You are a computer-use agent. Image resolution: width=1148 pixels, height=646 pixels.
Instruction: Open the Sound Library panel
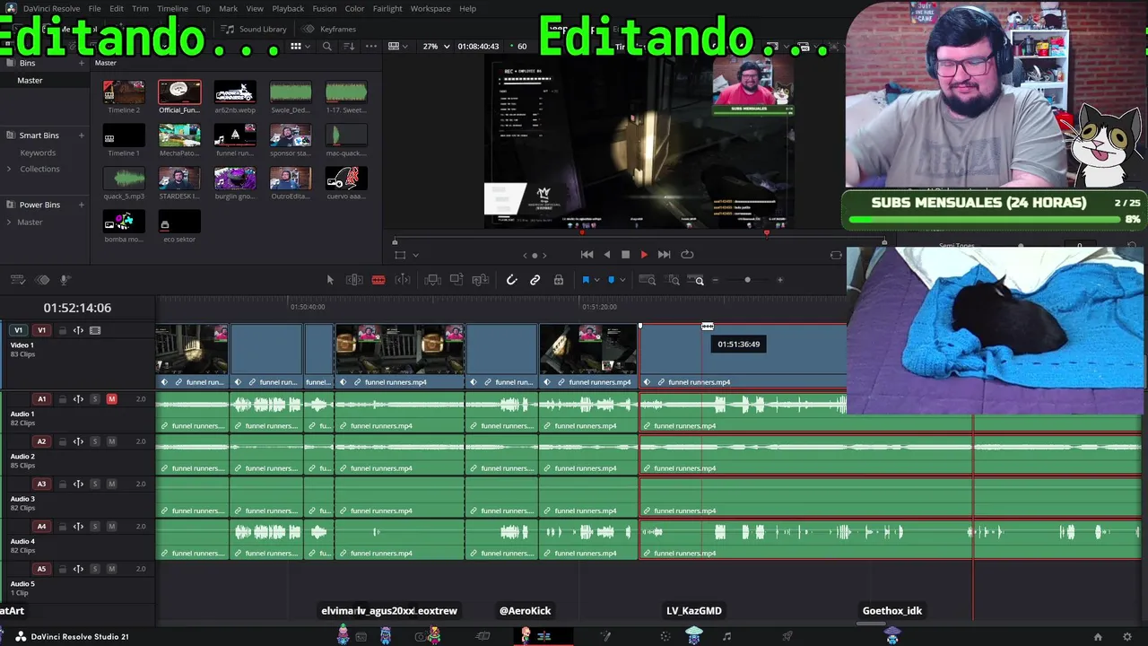coord(255,29)
